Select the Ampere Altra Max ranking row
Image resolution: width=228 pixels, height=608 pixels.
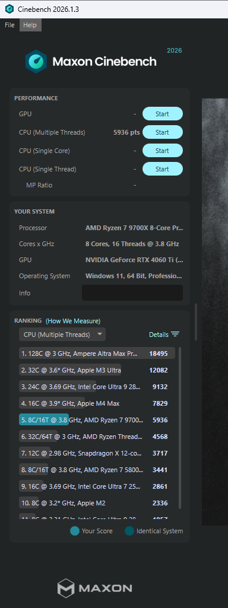(x=97, y=354)
